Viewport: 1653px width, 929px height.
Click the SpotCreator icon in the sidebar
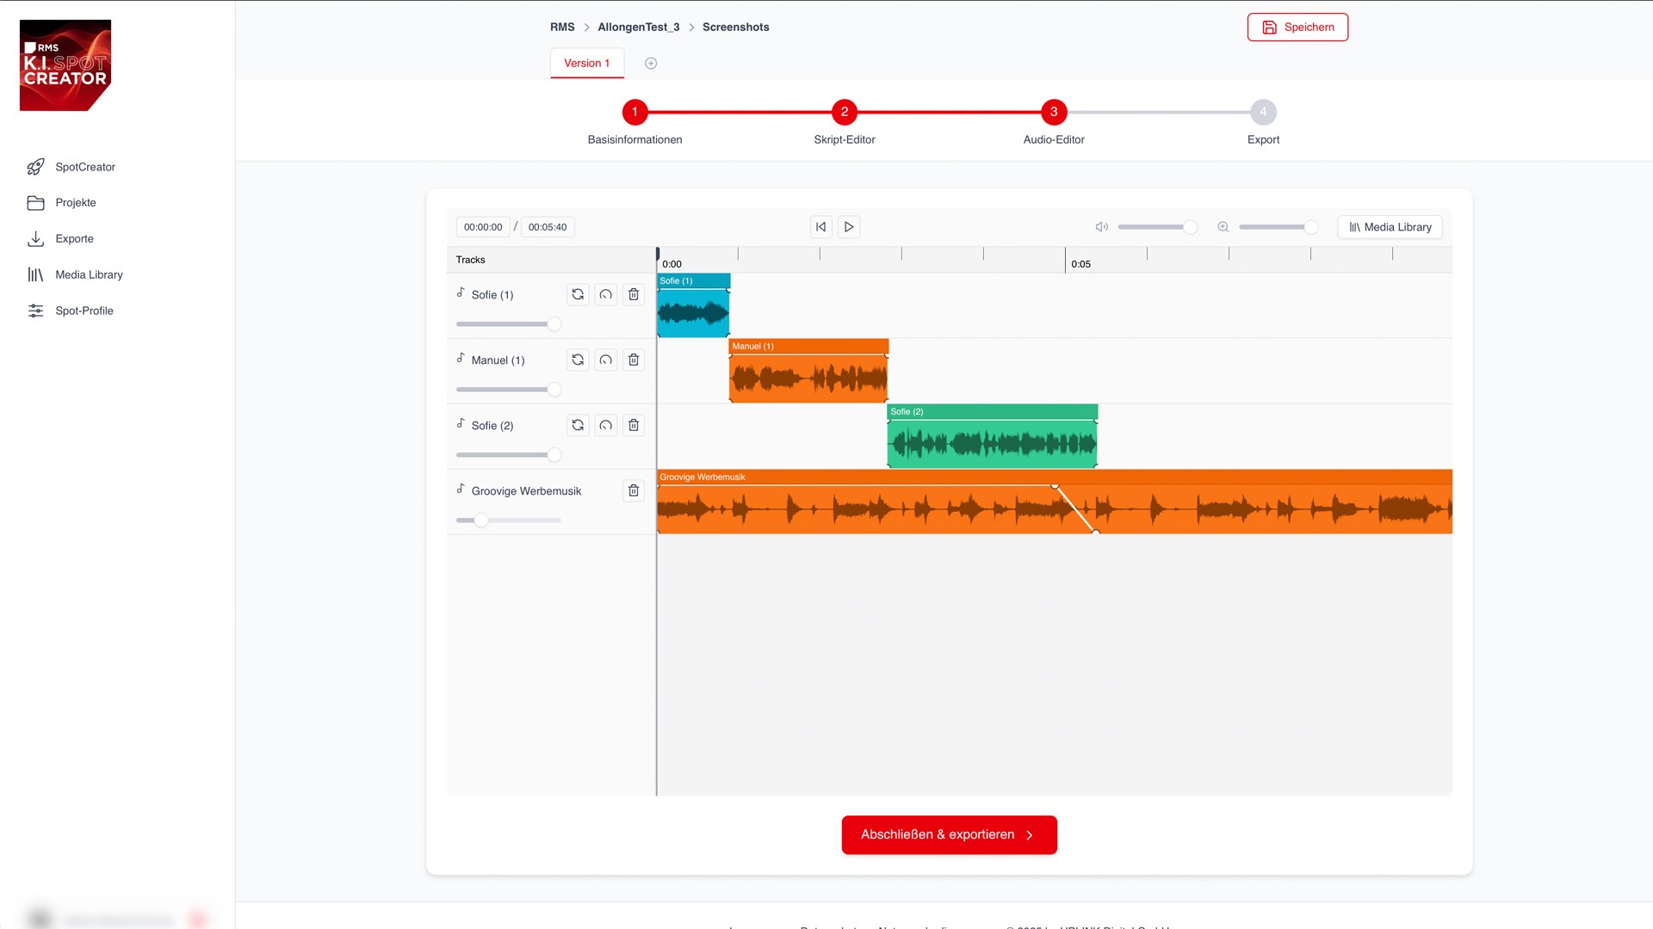[35, 167]
